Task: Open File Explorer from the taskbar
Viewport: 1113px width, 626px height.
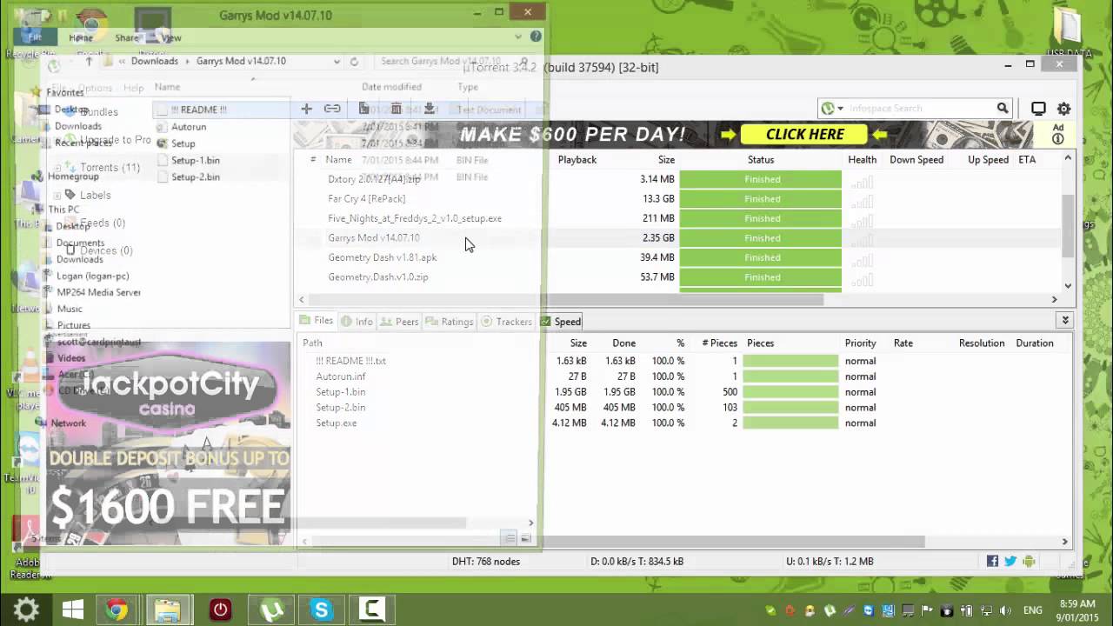Action: pyautogui.click(x=167, y=609)
